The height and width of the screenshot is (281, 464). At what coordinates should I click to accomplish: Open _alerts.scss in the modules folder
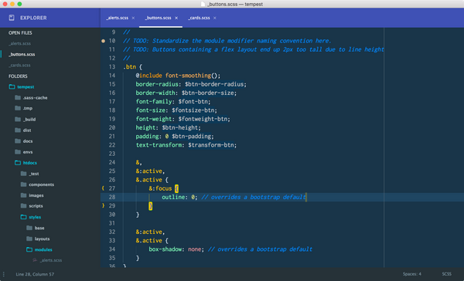click(51, 260)
